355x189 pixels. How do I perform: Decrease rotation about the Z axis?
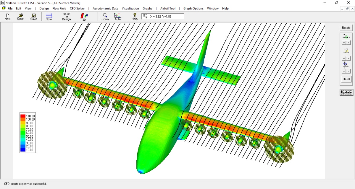(348, 71)
